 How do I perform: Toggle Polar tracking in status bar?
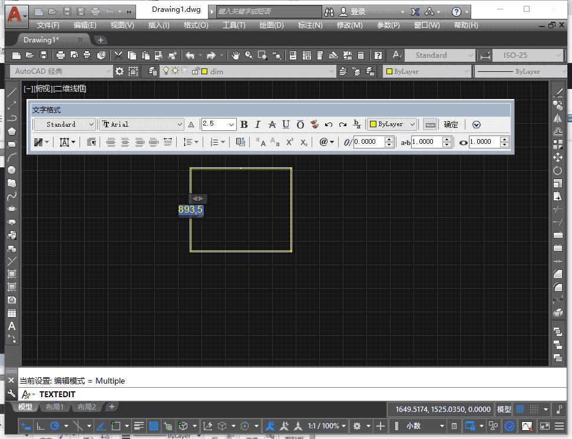55,426
